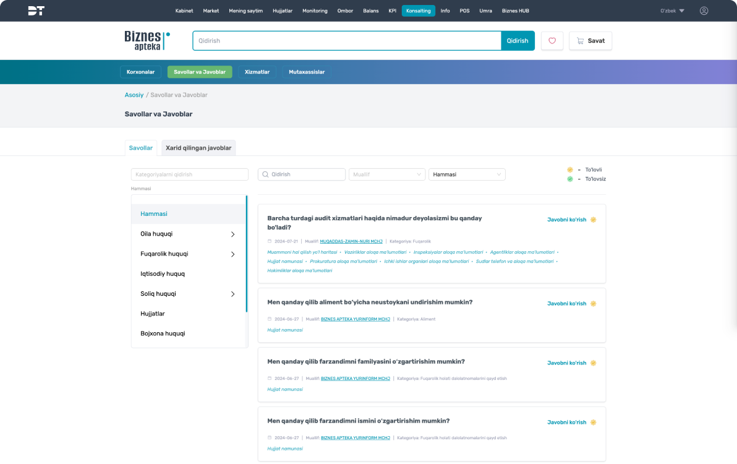Open the Muallif dropdown filter
This screenshot has height=464, width=737.
(x=387, y=174)
